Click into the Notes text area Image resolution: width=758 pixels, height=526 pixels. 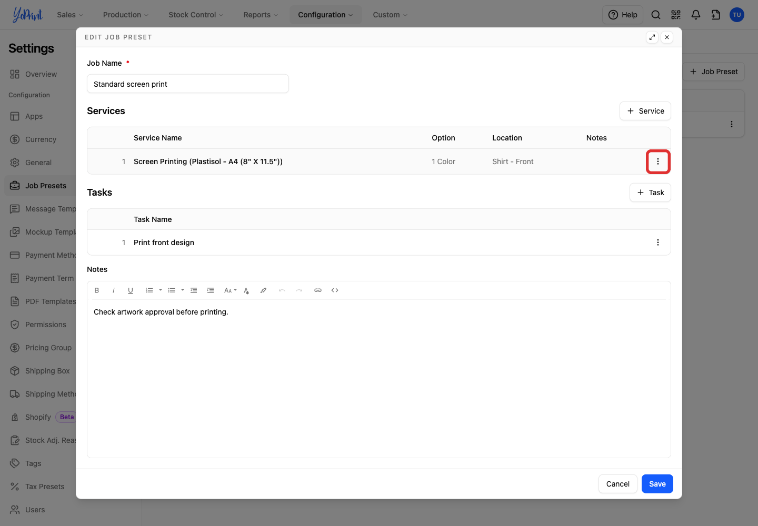pyautogui.click(x=379, y=379)
